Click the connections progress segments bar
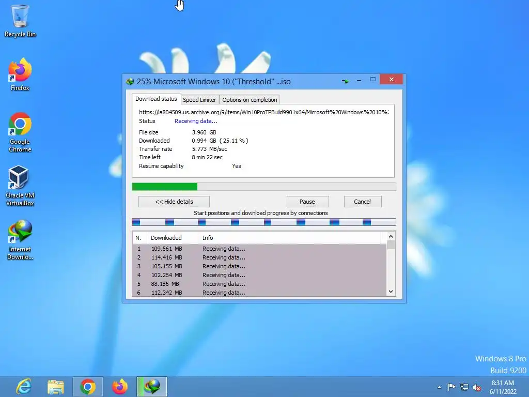529x397 pixels. pyautogui.click(x=264, y=222)
